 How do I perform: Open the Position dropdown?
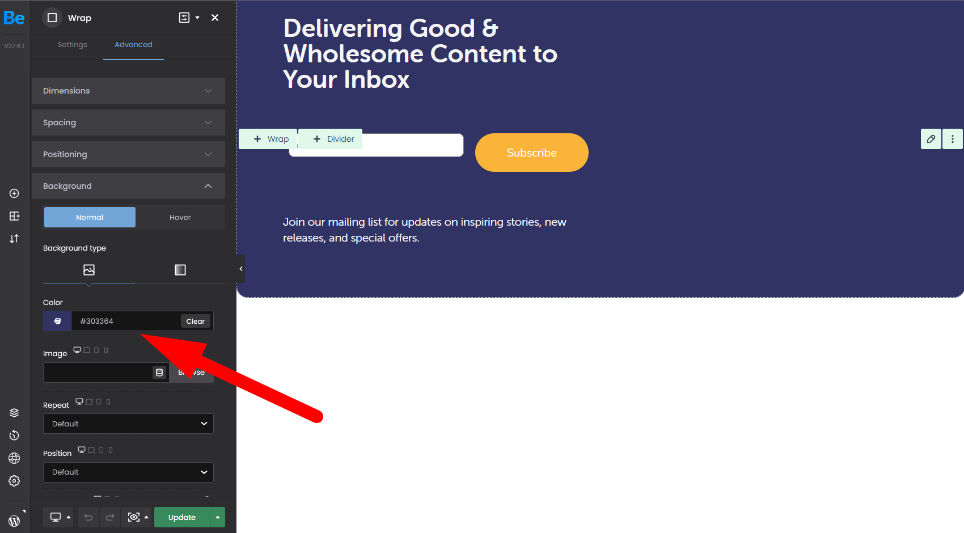tap(128, 472)
